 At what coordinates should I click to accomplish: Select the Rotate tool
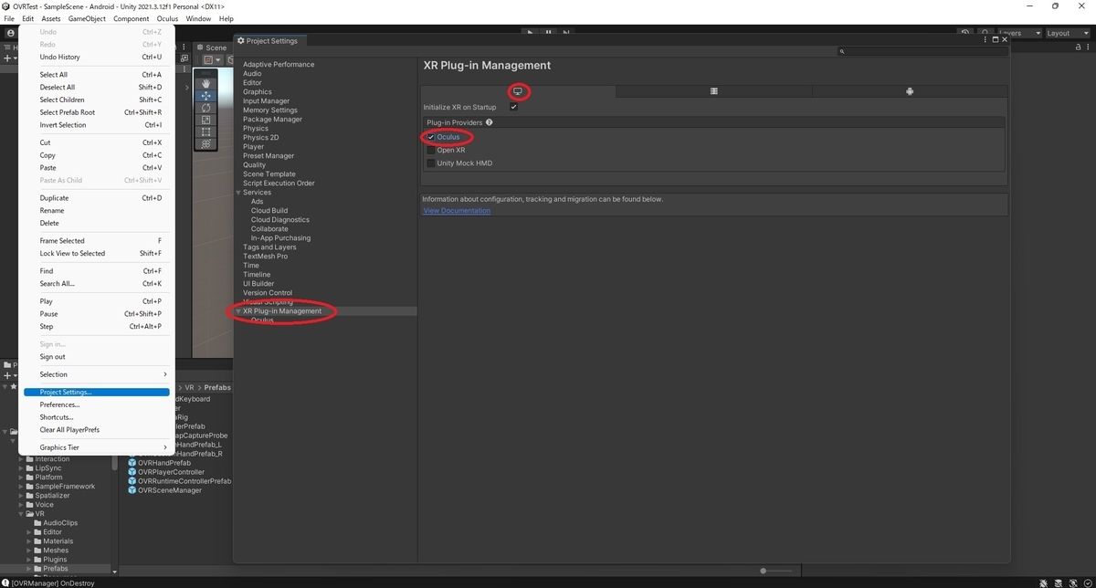[205, 108]
